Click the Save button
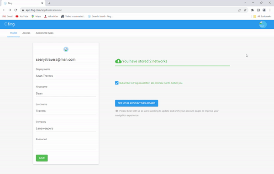 click(42, 158)
